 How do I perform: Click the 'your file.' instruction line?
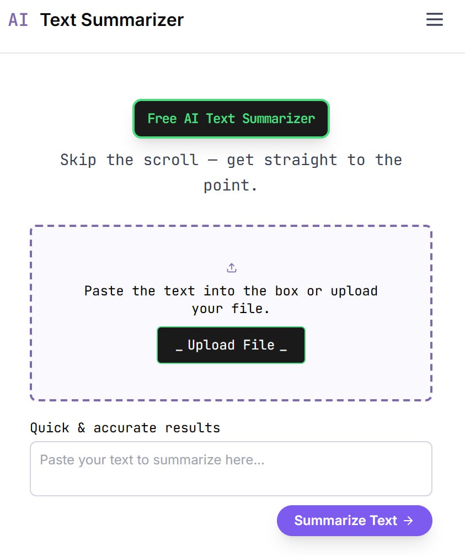pos(231,309)
